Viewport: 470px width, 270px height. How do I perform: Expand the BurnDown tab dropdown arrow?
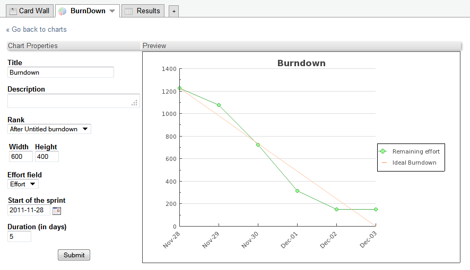112,11
